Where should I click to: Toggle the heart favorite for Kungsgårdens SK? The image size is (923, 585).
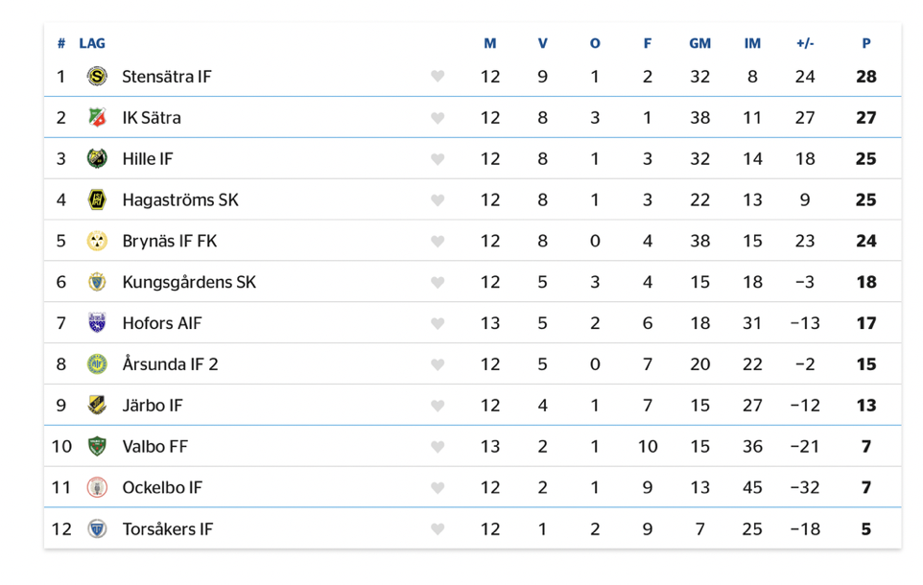[438, 283]
